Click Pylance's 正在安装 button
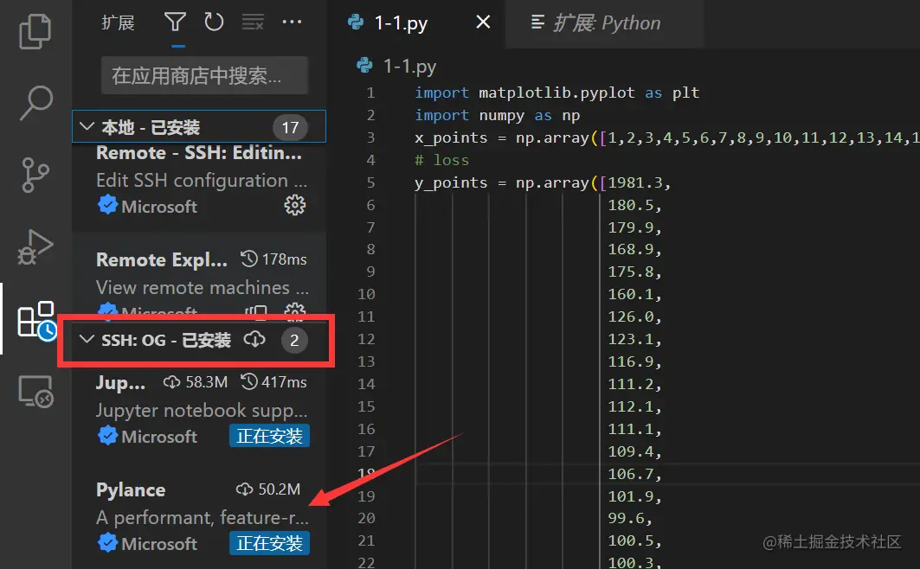 (x=269, y=543)
